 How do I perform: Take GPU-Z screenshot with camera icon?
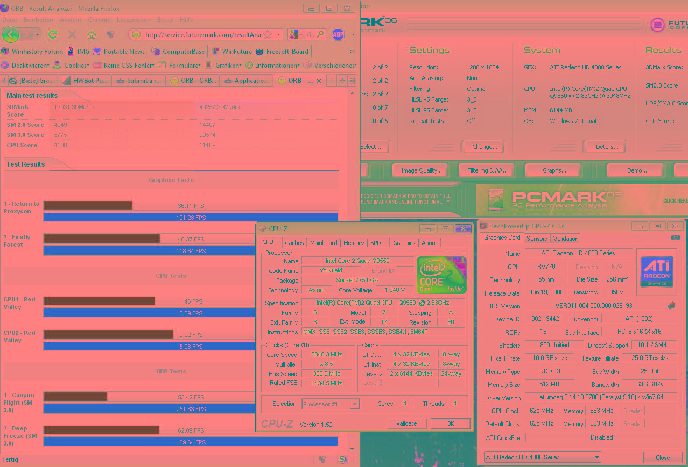point(676,238)
